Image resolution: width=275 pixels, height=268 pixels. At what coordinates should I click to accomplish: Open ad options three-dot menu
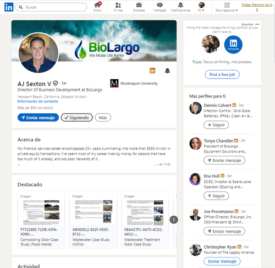(x=257, y=24)
